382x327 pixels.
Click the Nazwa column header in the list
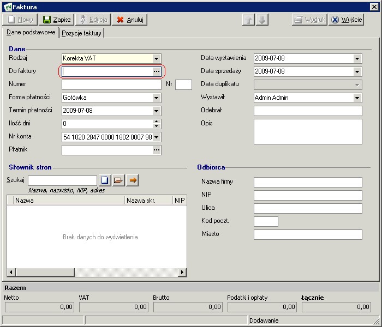click(69, 201)
